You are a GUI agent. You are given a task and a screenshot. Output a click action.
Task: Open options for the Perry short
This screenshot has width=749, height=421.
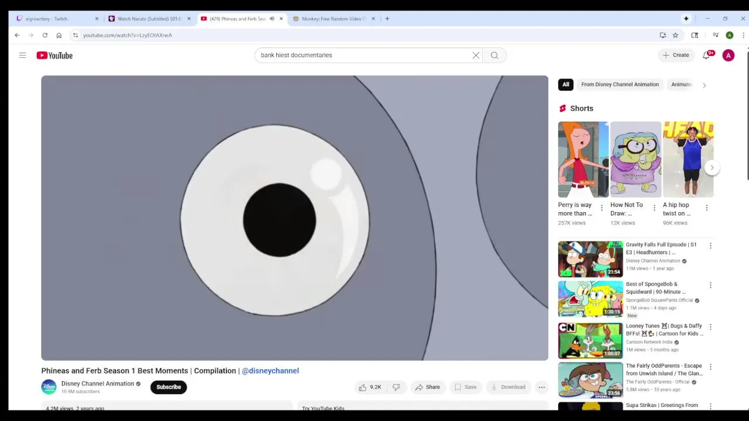(602, 208)
